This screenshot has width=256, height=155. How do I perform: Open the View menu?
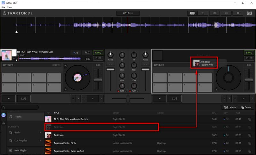[10, 7]
